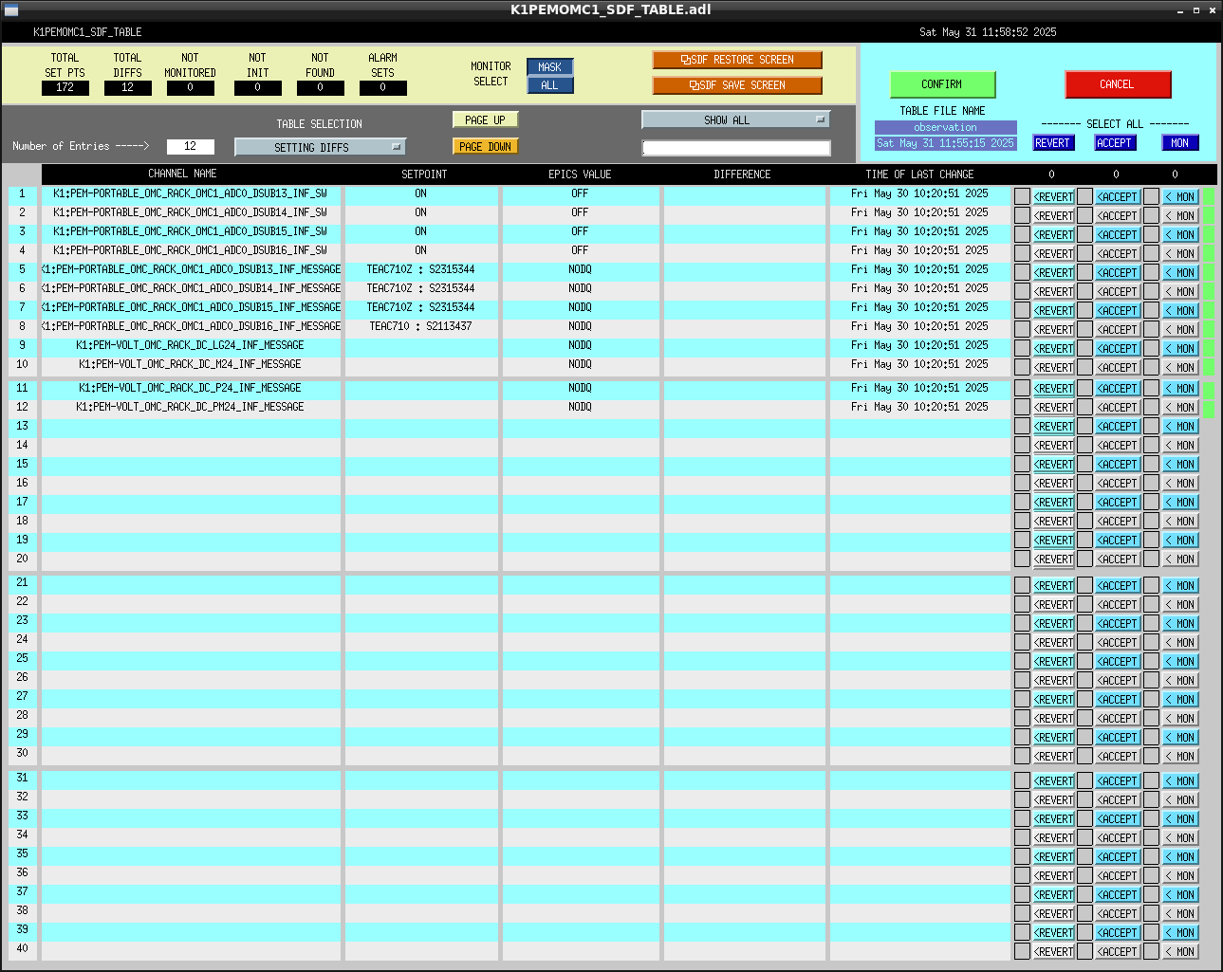Click the REVERT indicator box in row 1
The width and height of the screenshot is (1223, 972).
click(1022, 196)
